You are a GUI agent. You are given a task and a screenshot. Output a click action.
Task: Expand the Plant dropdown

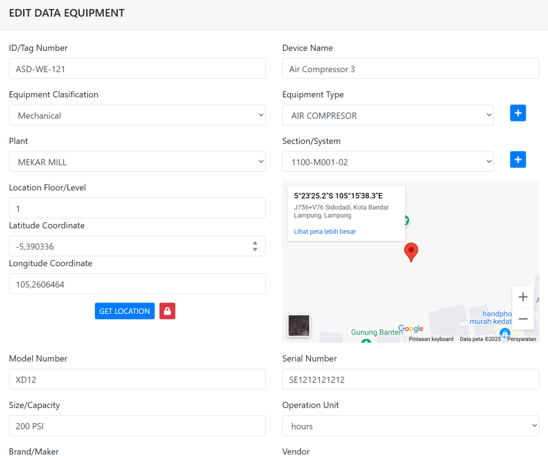(137, 162)
